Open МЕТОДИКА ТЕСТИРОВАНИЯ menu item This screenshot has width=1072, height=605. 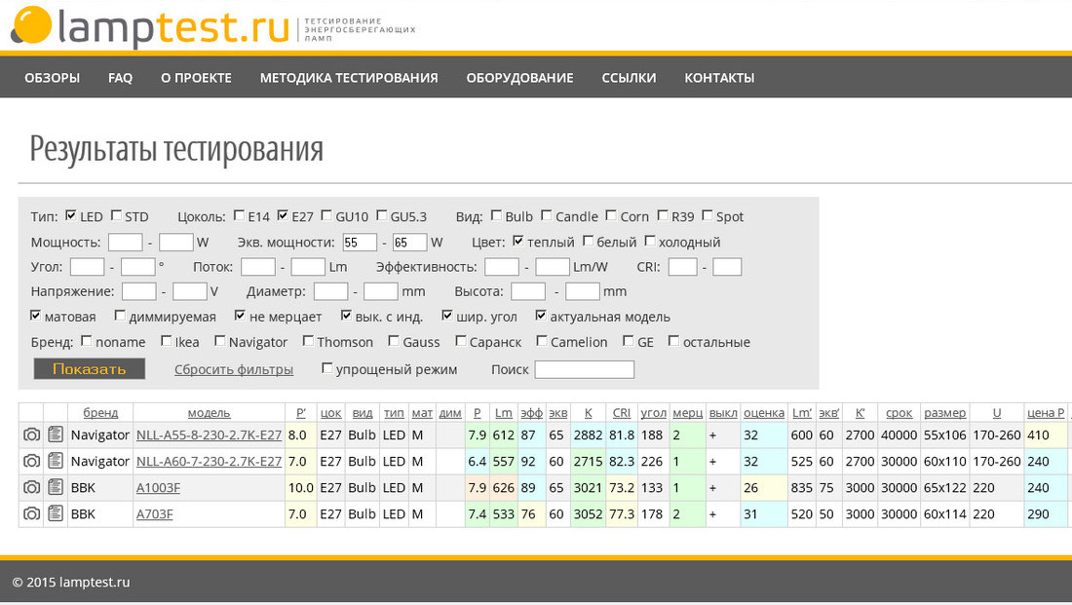click(x=349, y=78)
